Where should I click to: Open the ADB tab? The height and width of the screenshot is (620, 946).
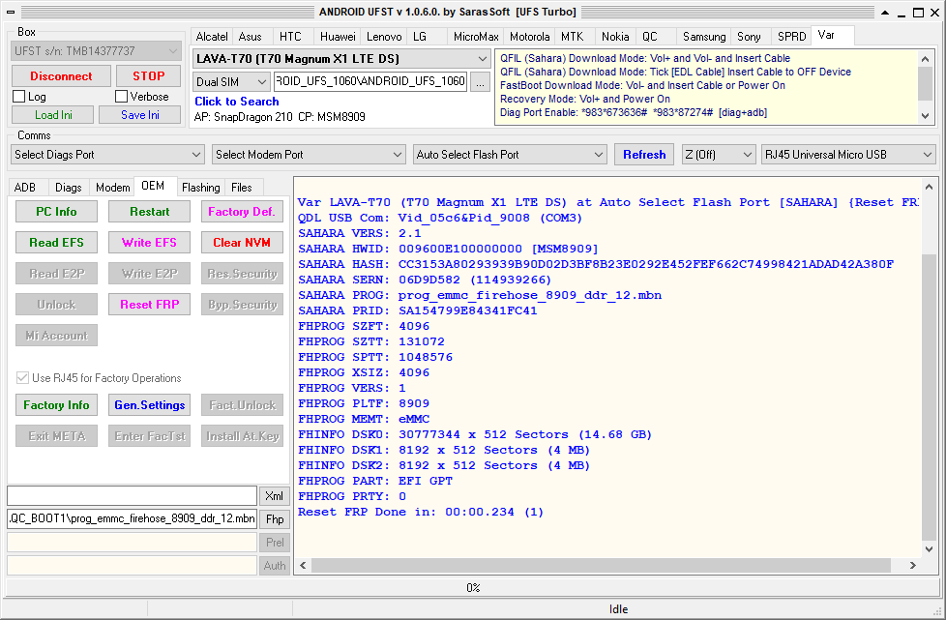(x=25, y=188)
